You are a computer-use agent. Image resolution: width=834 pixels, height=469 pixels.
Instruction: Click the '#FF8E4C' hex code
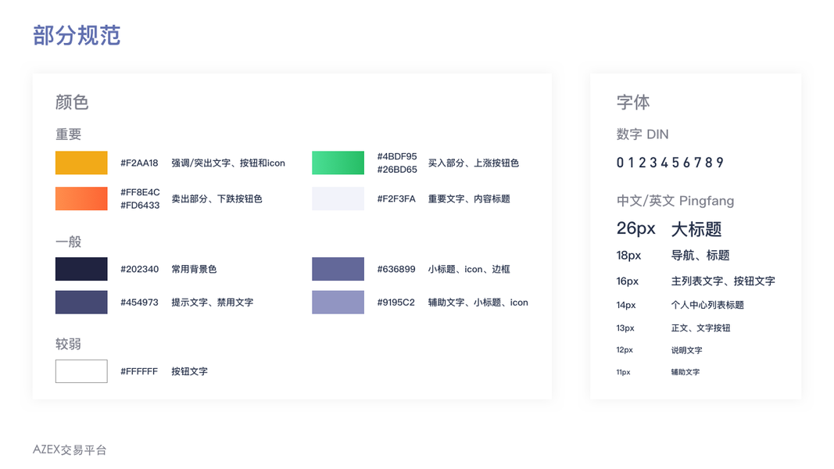coord(140,192)
